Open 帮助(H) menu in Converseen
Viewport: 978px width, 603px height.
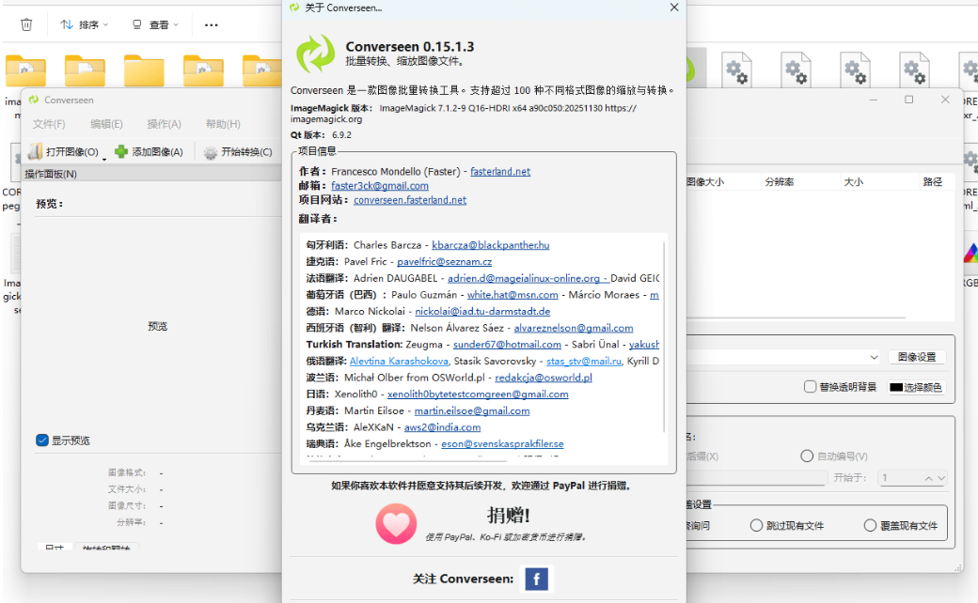coord(223,124)
